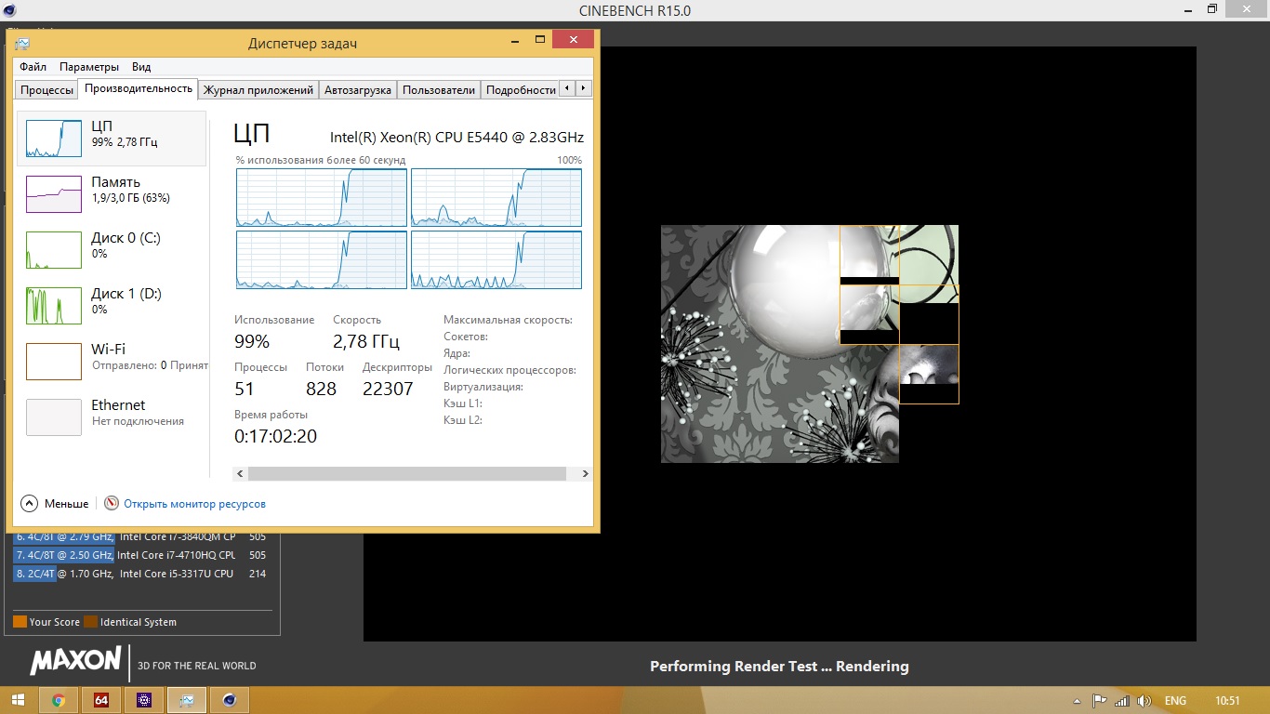1270x714 pixels.
Task: Switch to Task Manager taskbar button
Action: 187,700
